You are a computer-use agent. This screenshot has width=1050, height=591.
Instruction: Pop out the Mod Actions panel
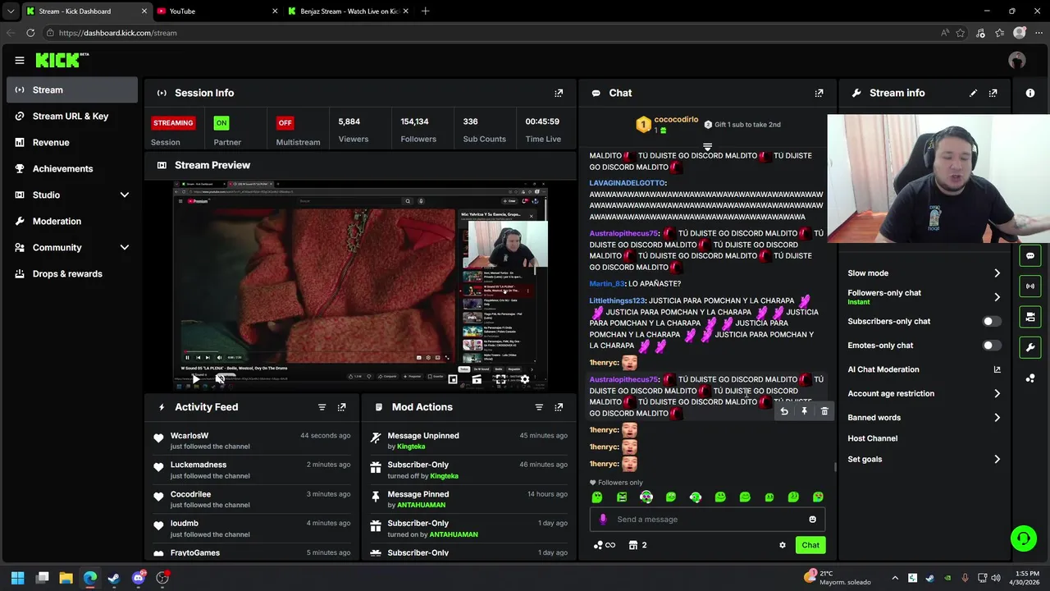tap(559, 407)
